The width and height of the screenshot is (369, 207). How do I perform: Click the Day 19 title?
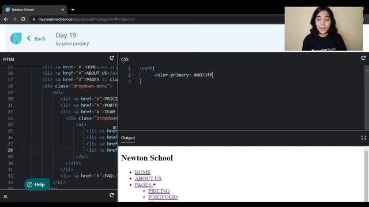(x=66, y=35)
